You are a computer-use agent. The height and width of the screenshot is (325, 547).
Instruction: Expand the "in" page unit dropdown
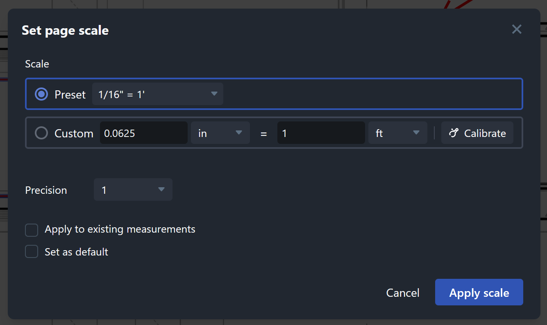220,133
